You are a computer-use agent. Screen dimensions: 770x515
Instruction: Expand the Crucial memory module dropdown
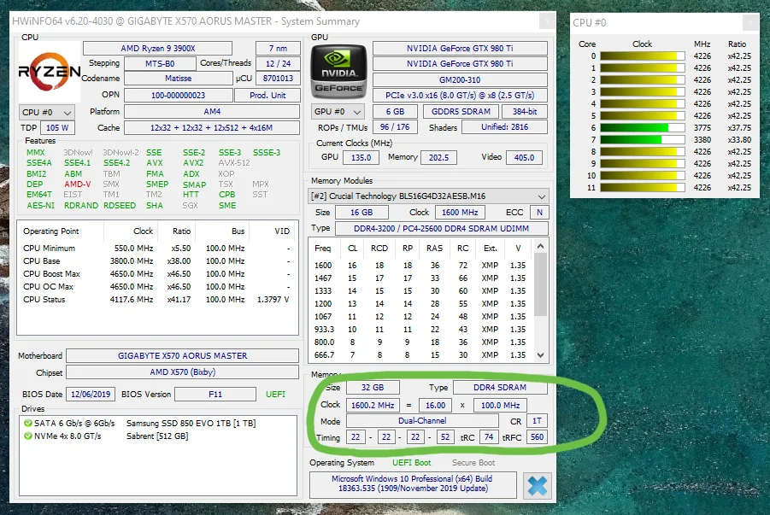[428, 196]
